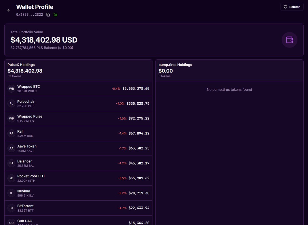Click the 1.08M AAVE amount
The height and width of the screenshot is (225, 308).
coord(26,151)
